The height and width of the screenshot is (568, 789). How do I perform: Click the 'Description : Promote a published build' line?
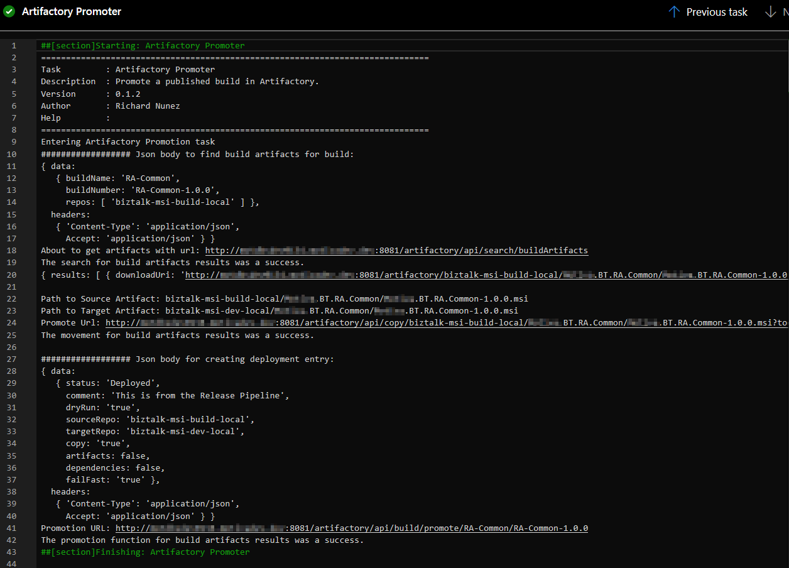point(180,82)
